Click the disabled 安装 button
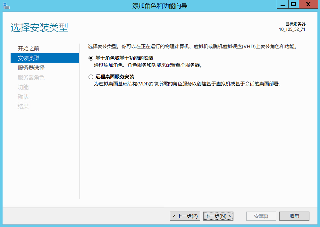 click(261, 216)
